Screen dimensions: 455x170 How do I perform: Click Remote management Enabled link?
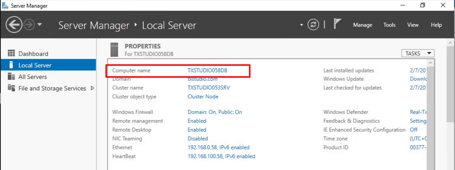pos(197,121)
